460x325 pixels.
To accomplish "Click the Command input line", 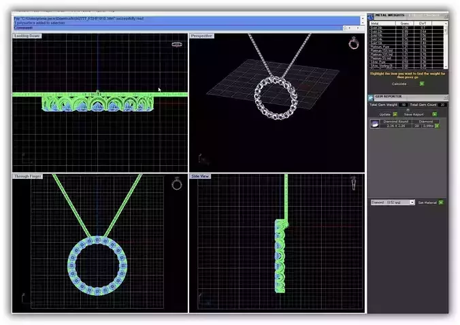I will pyautogui.click(x=178, y=28).
